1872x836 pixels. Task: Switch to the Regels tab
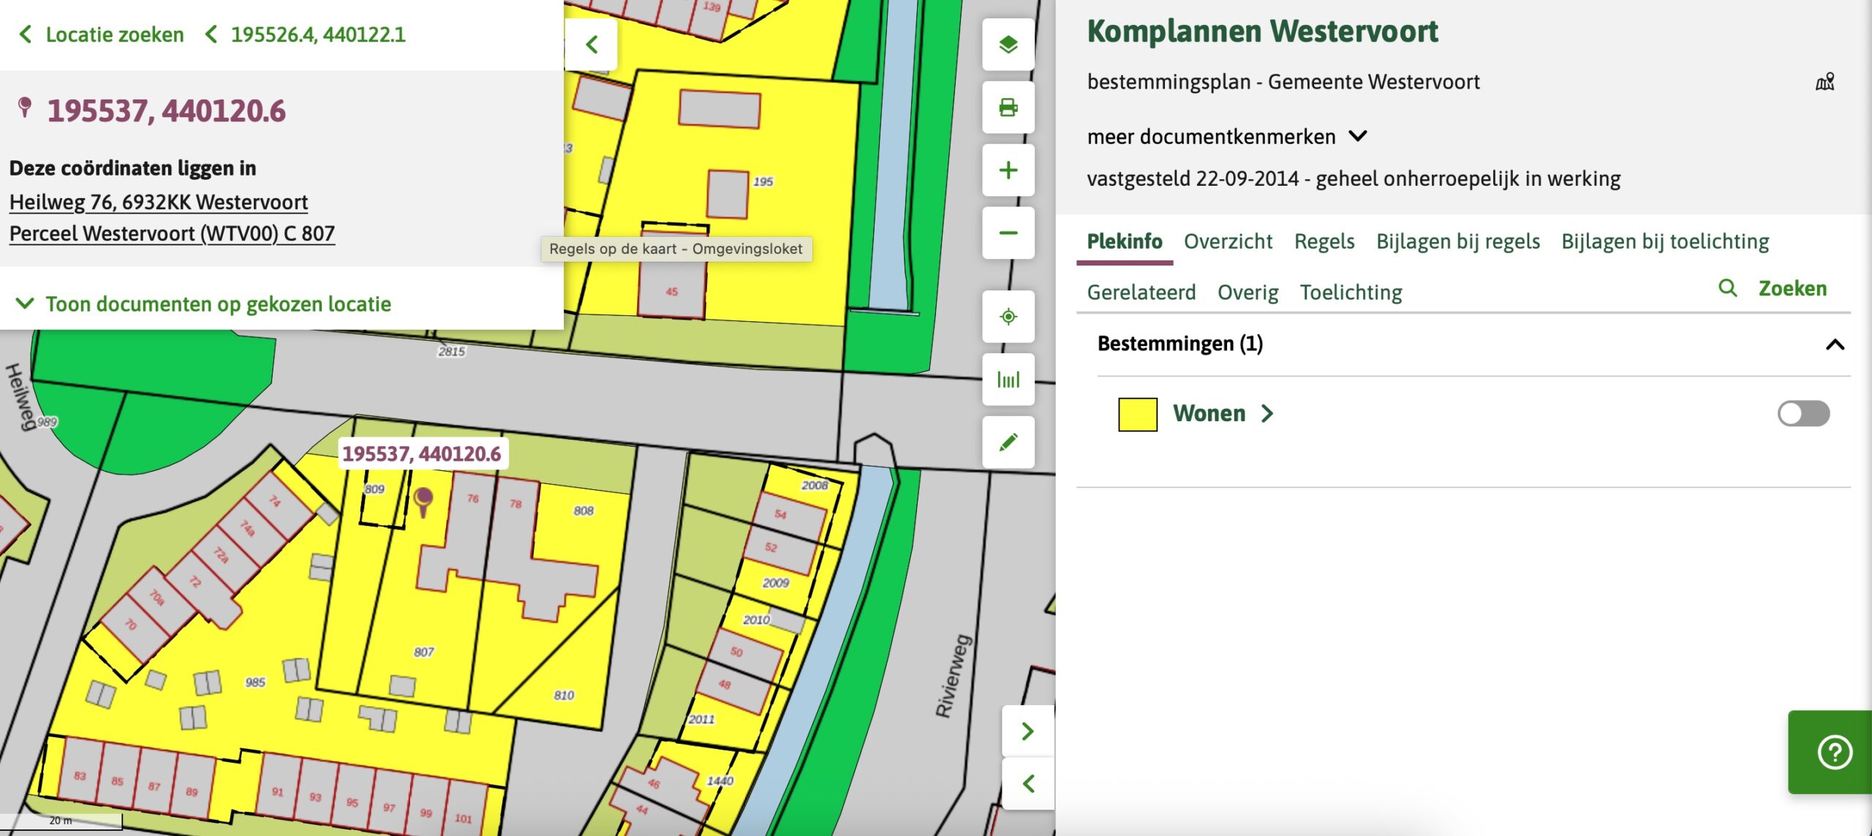1324,241
